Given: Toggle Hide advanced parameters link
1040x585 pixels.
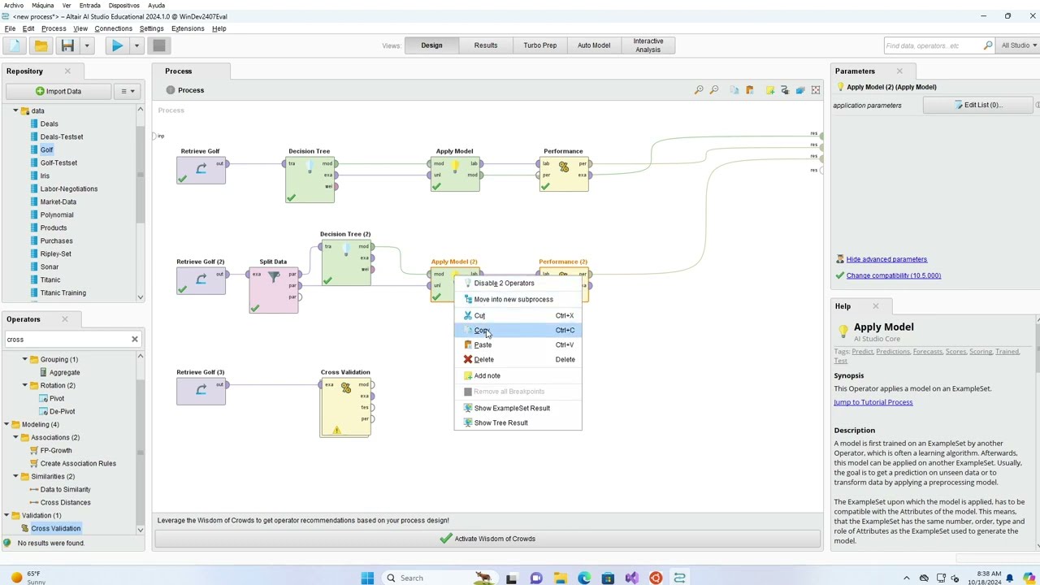Looking at the screenshot, I should coord(886,259).
